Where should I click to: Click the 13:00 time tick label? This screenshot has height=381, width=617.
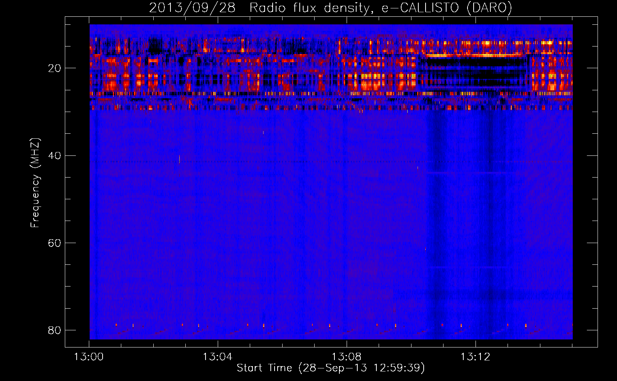click(89, 357)
